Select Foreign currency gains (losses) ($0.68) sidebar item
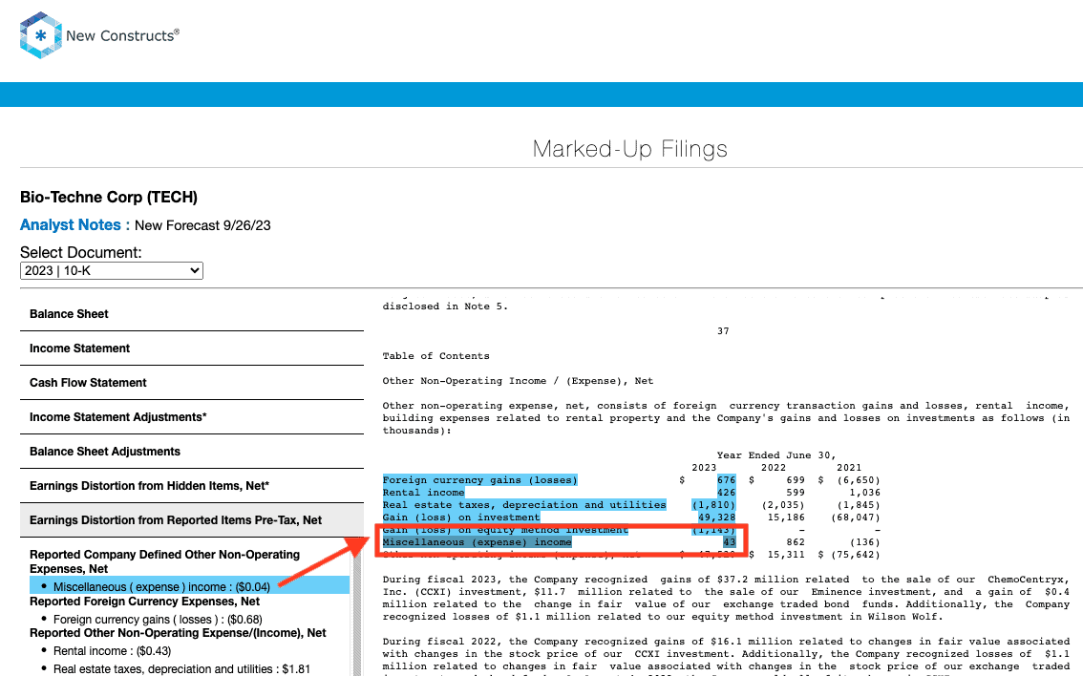 tap(158, 620)
